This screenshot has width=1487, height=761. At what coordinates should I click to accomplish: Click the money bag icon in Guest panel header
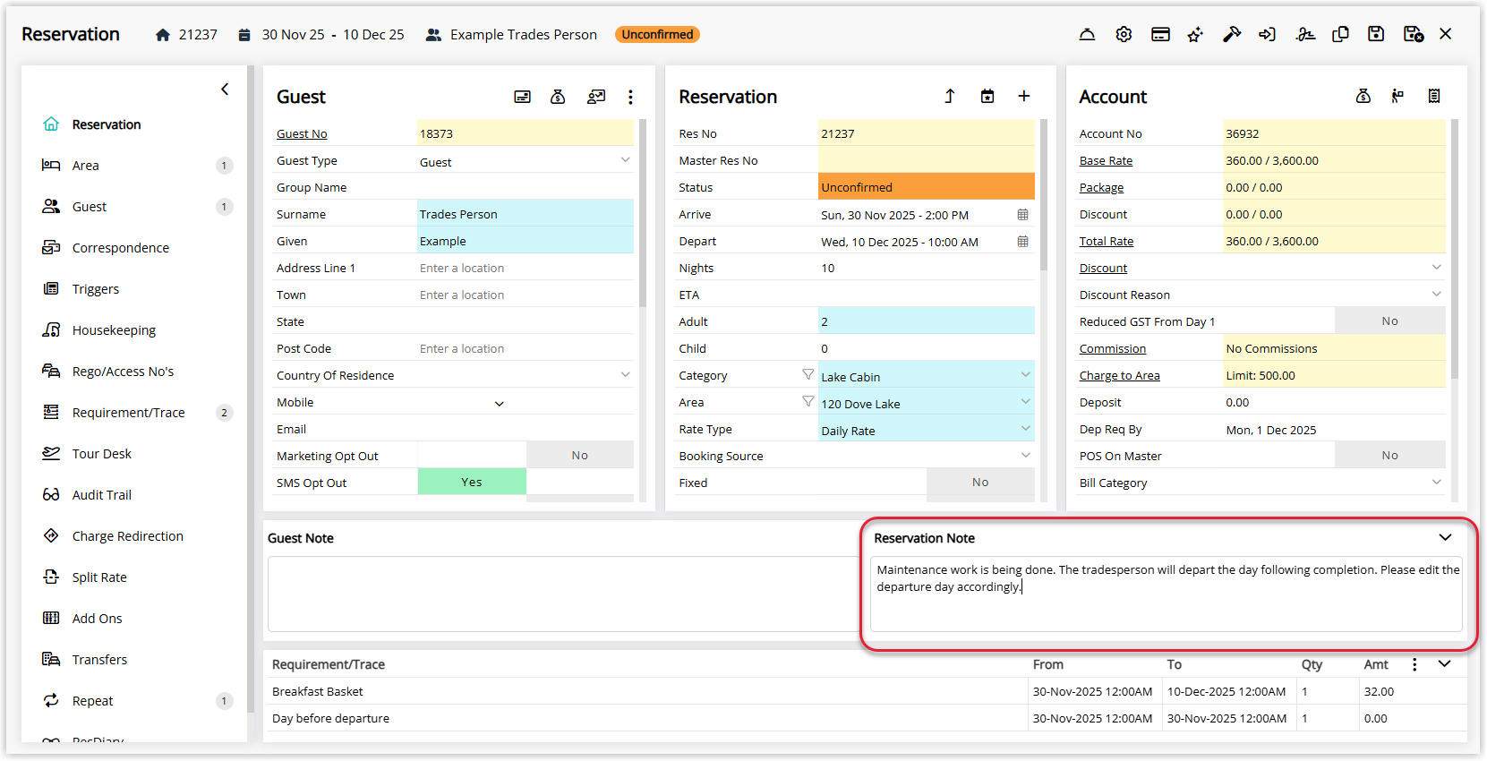pyautogui.click(x=558, y=97)
